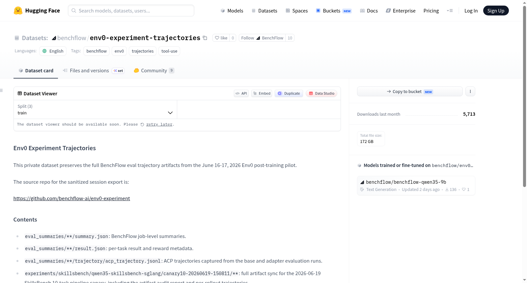527x283 pixels.
Task: Open the navigation overflow menu icon
Action: tap(450, 11)
